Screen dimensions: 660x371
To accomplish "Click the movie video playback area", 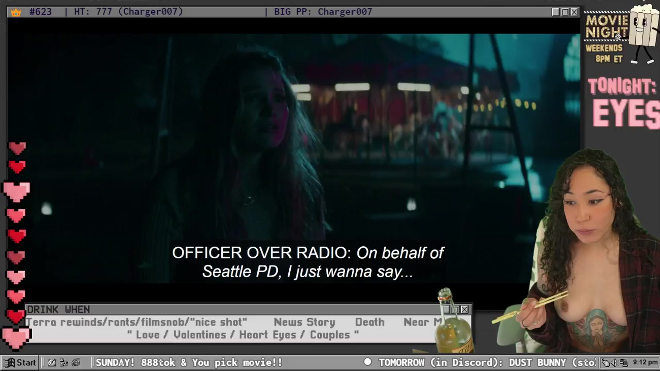I will 294,158.
